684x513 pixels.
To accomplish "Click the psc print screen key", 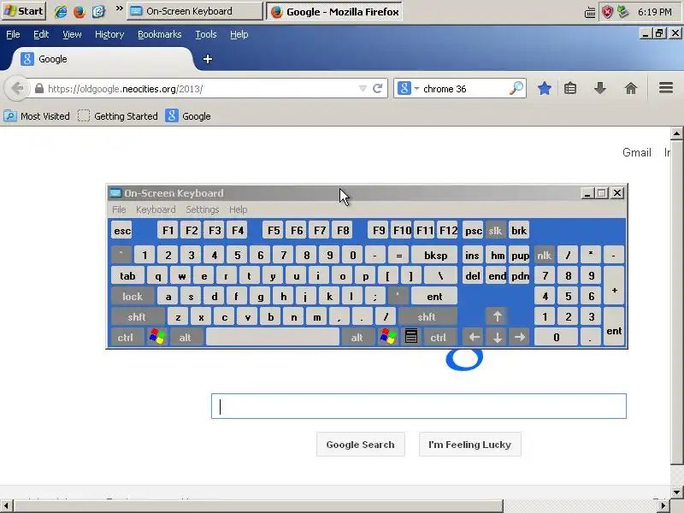I will [473, 230].
